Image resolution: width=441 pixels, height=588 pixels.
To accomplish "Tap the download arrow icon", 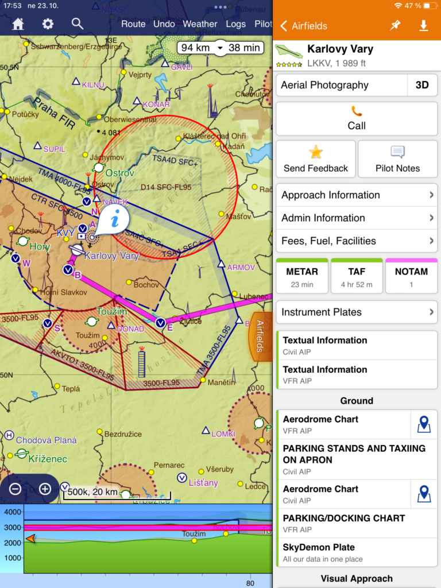I will (x=424, y=26).
